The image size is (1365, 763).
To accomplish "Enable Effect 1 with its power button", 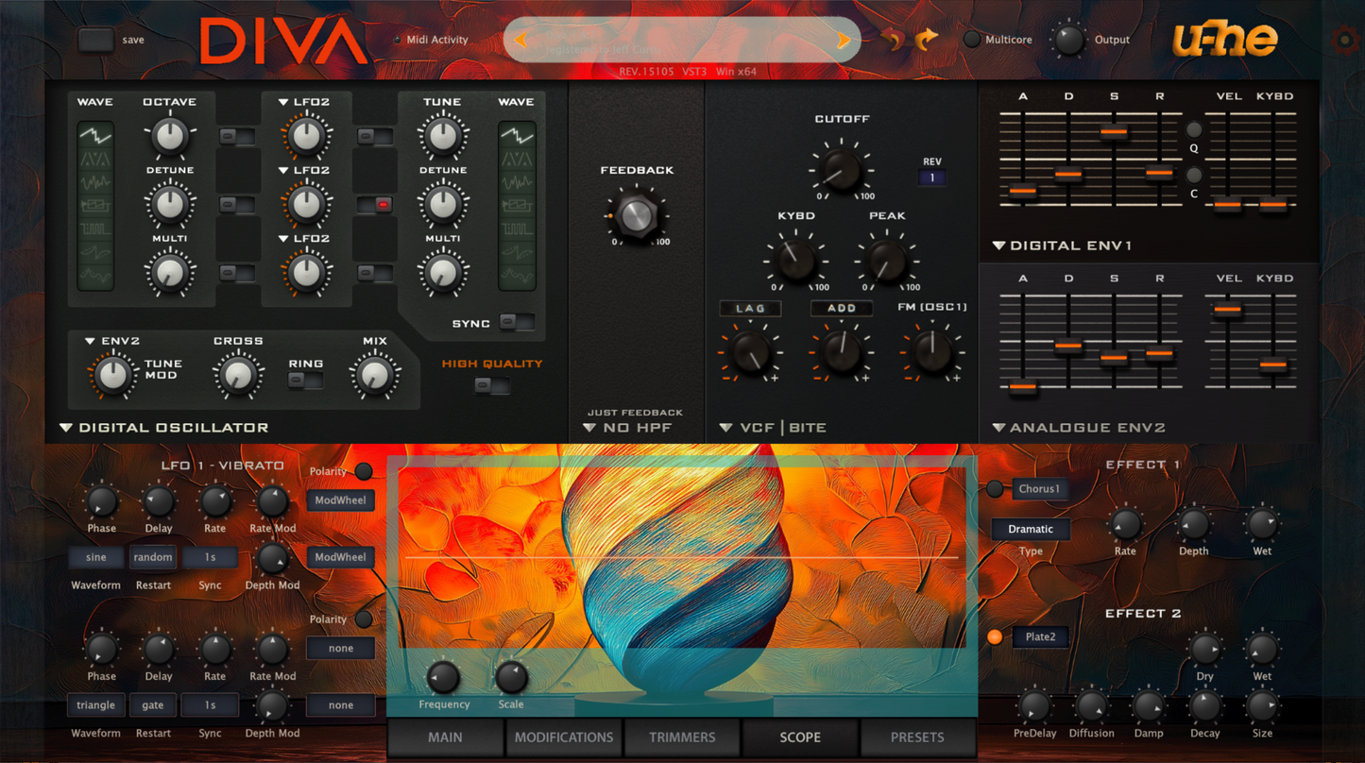I will click(x=995, y=488).
